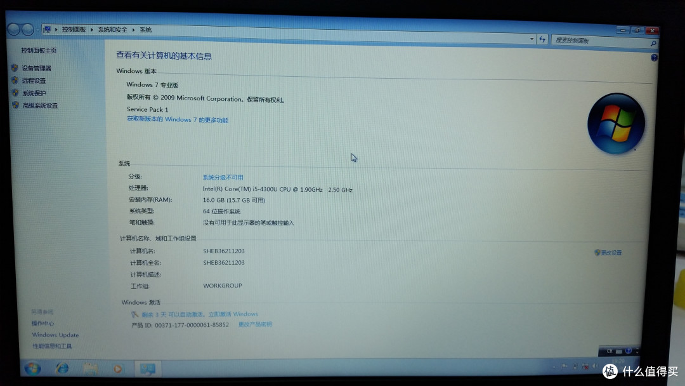Click the Forward navigation arrow button
This screenshot has height=386, width=685.
click(x=27, y=29)
